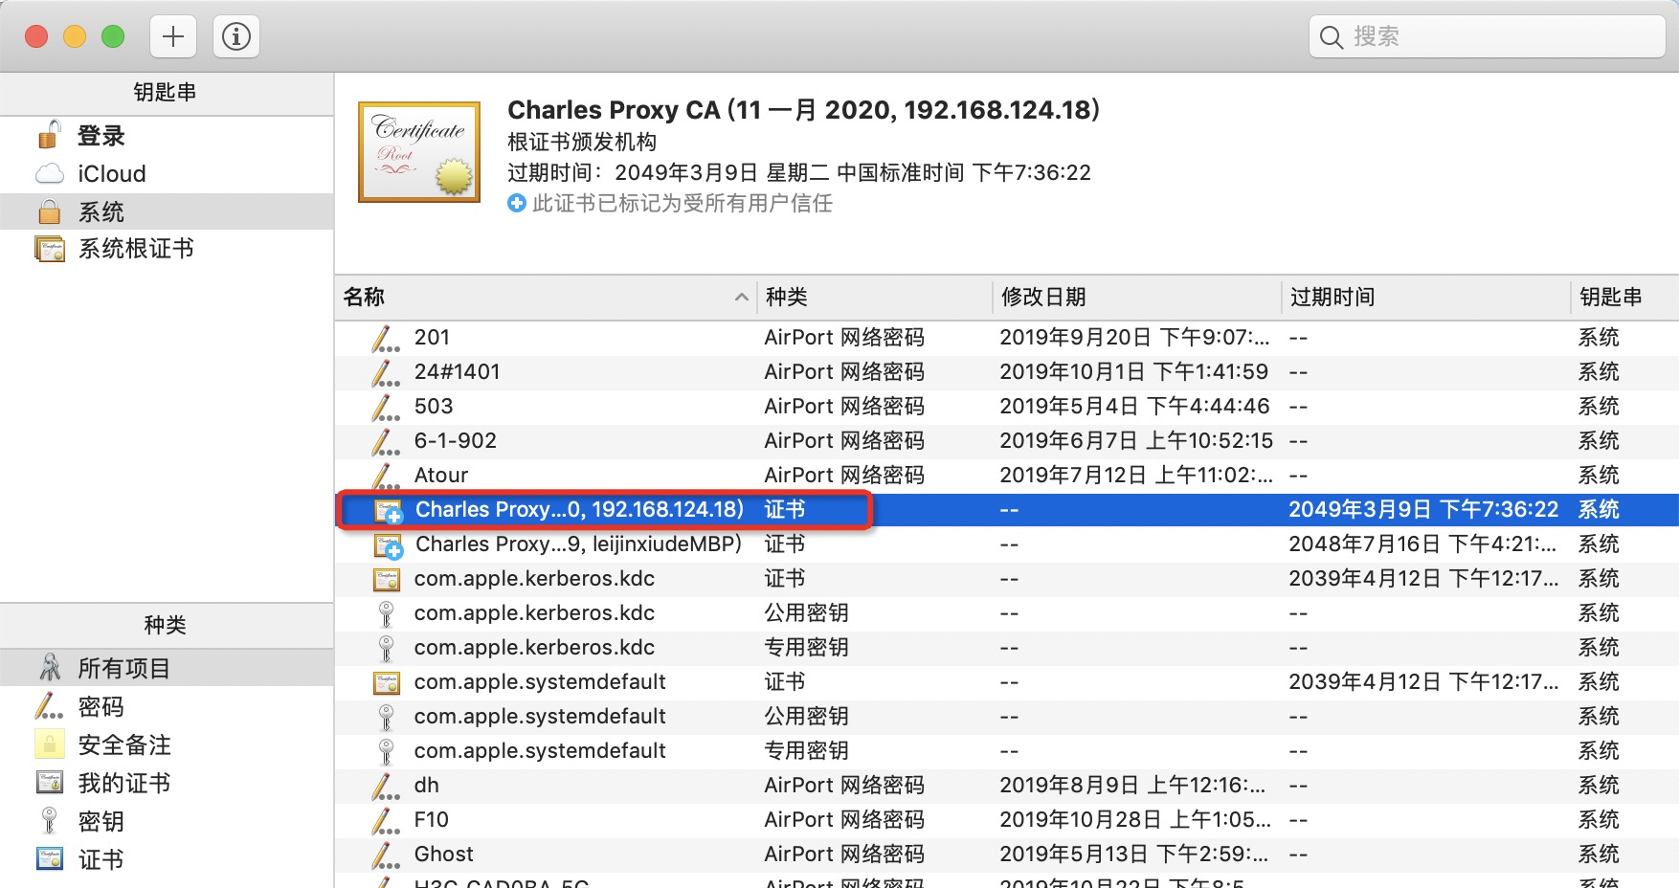Click the pencil icon on the 201 row
This screenshot has height=888, width=1679.
[x=386, y=338]
